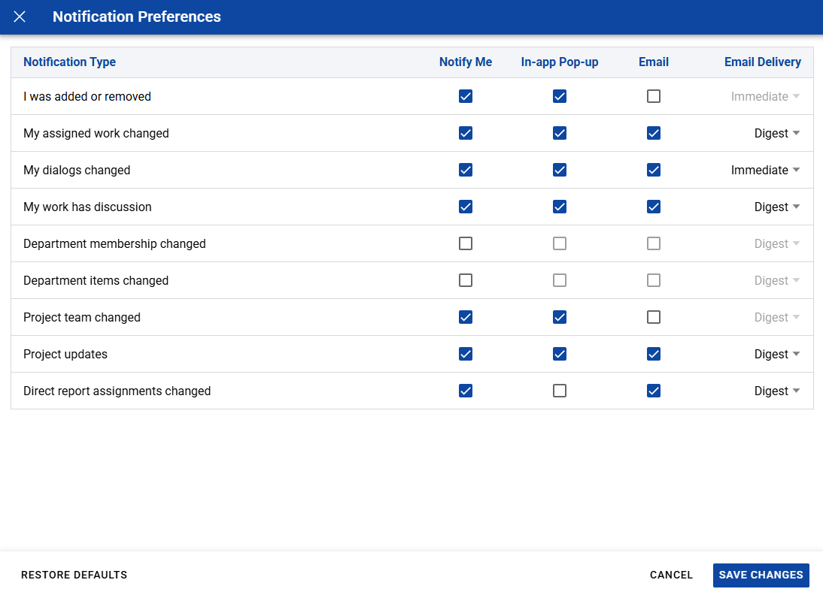Open Immediate delivery dropdown for My dialogs changed

tap(765, 170)
